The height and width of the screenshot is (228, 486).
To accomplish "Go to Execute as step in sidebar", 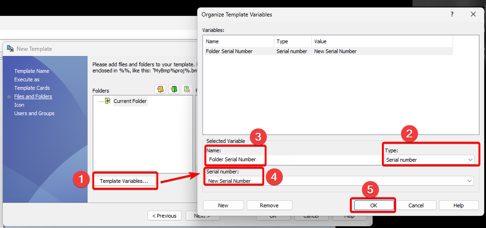I will pyautogui.click(x=27, y=79).
